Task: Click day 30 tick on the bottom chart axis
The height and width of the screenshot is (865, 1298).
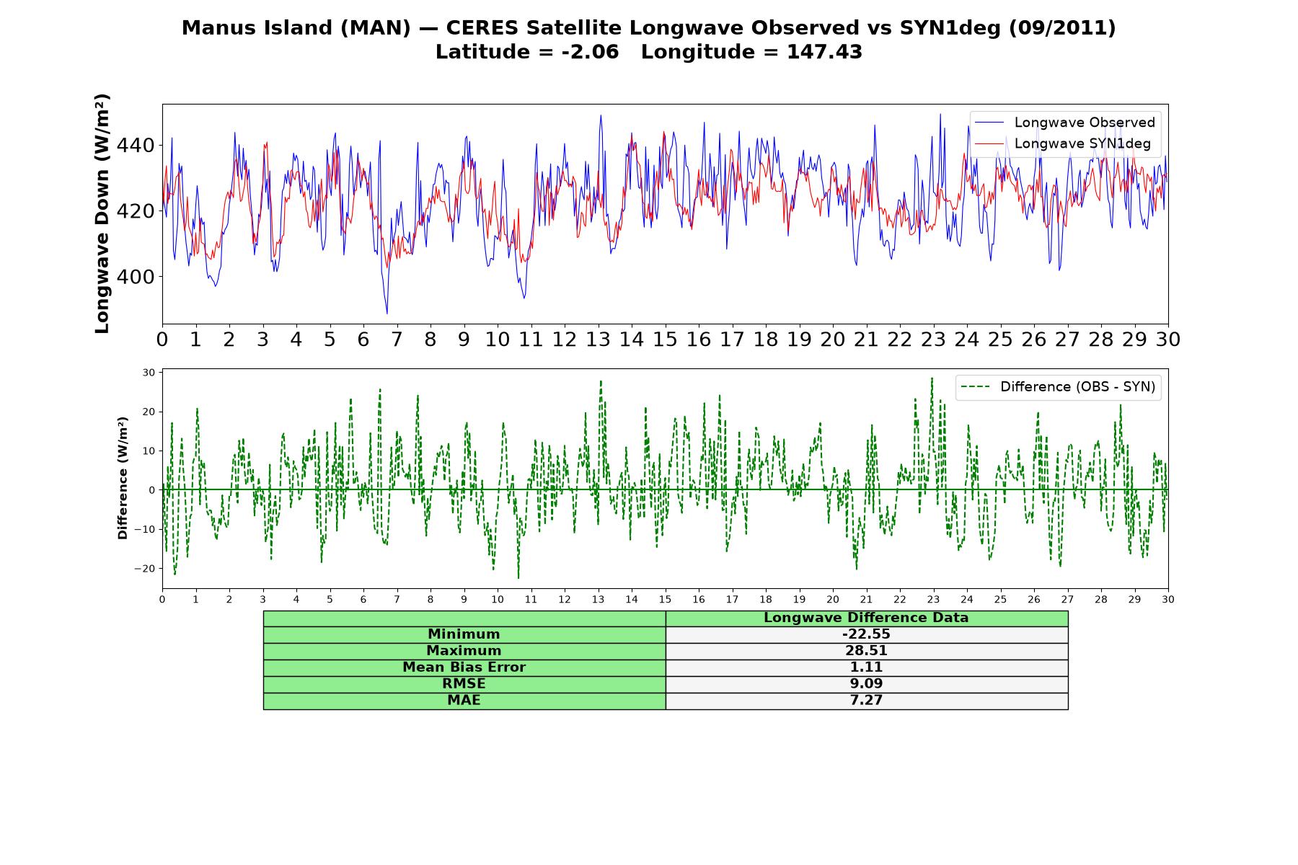Action: coord(1168,599)
